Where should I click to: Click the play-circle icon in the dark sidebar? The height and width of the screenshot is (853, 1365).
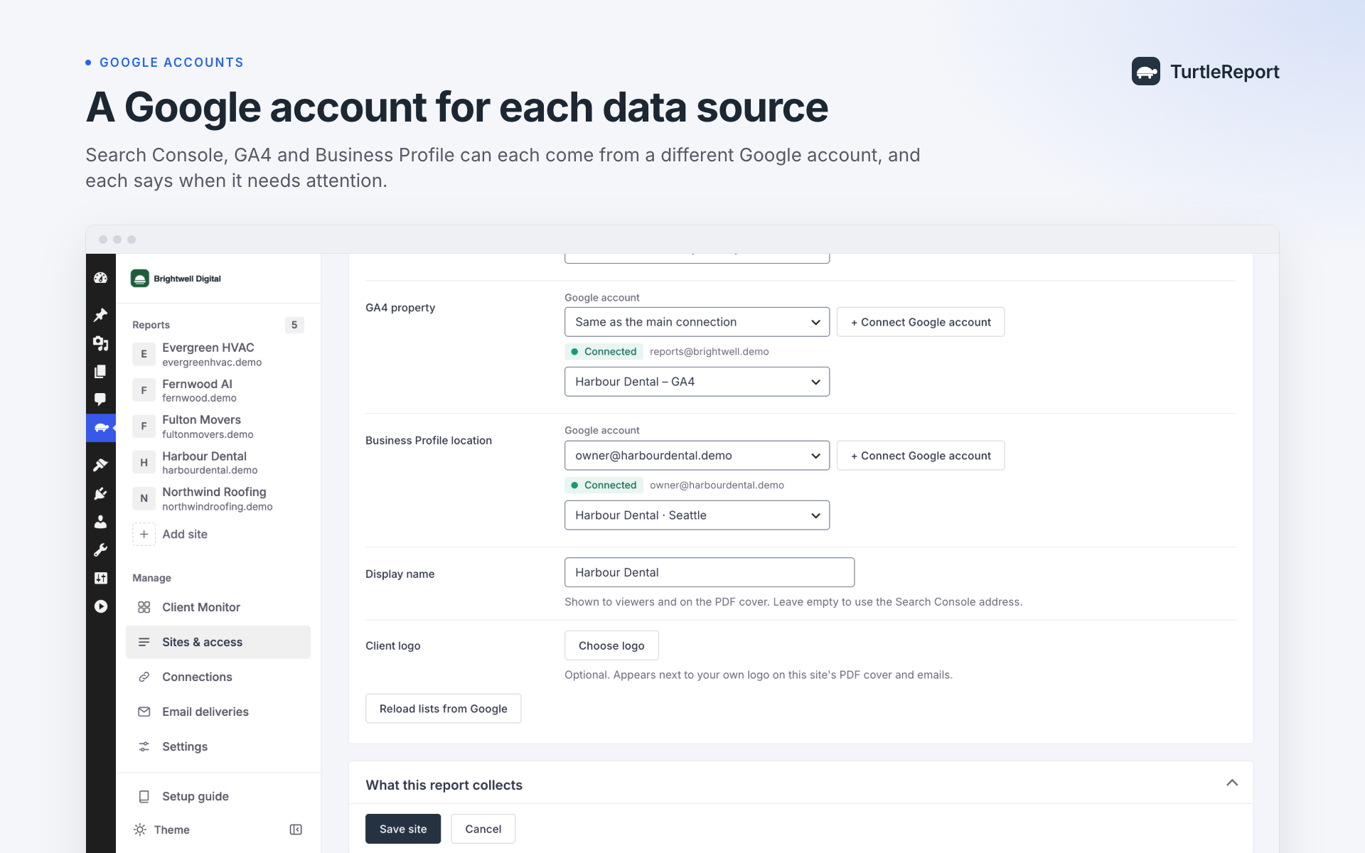click(x=100, y=606)
